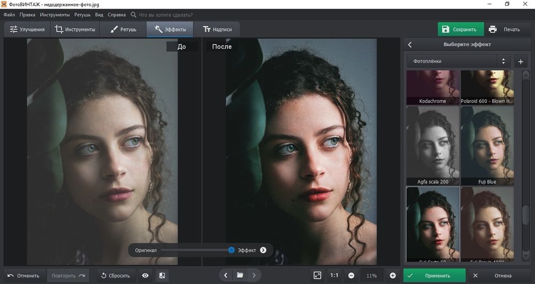Switch to the Надписи tab
535x284 pixels.
(x=217, y=29)
